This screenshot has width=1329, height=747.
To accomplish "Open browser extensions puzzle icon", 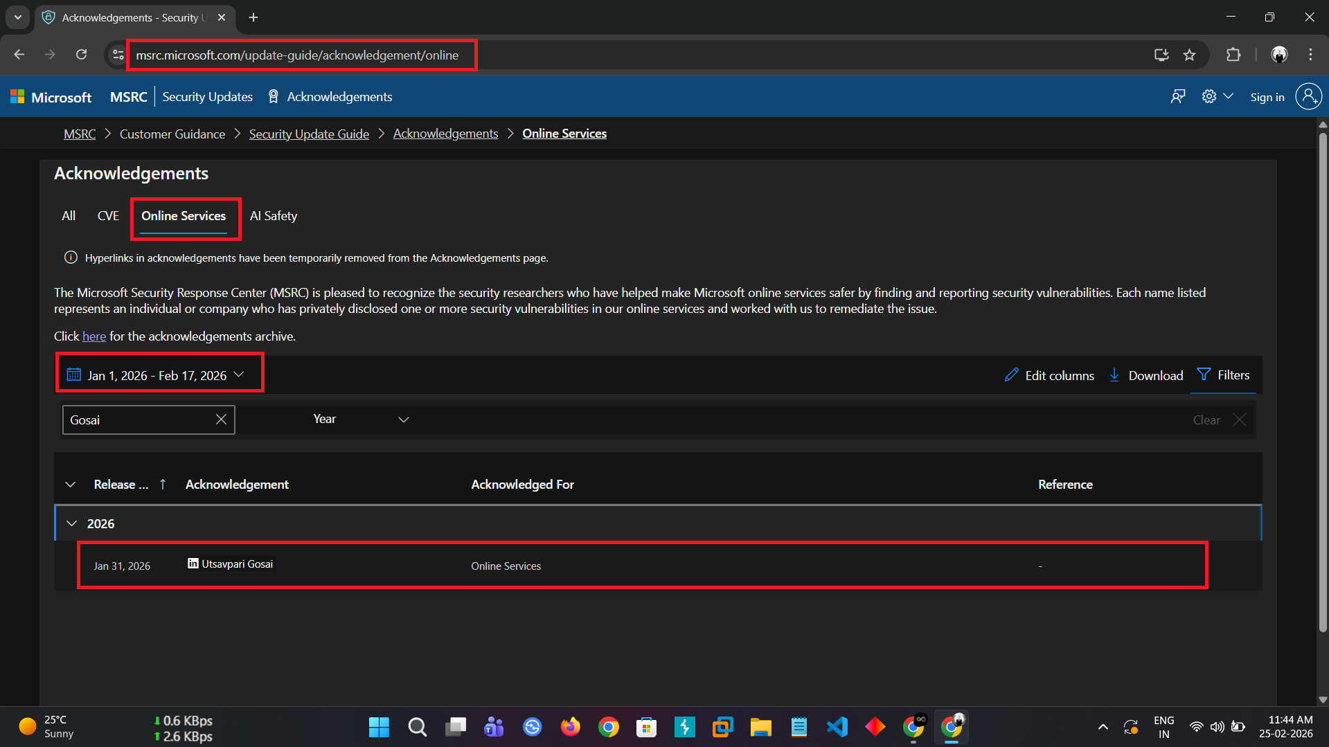I will (x=1233, y=55).
